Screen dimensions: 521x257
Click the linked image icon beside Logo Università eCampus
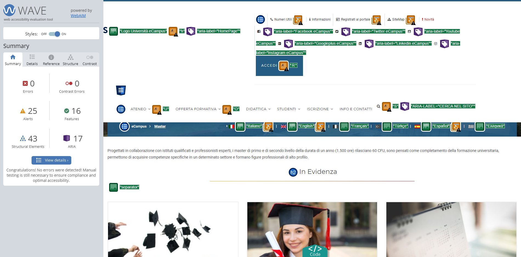tap(114, 31)
